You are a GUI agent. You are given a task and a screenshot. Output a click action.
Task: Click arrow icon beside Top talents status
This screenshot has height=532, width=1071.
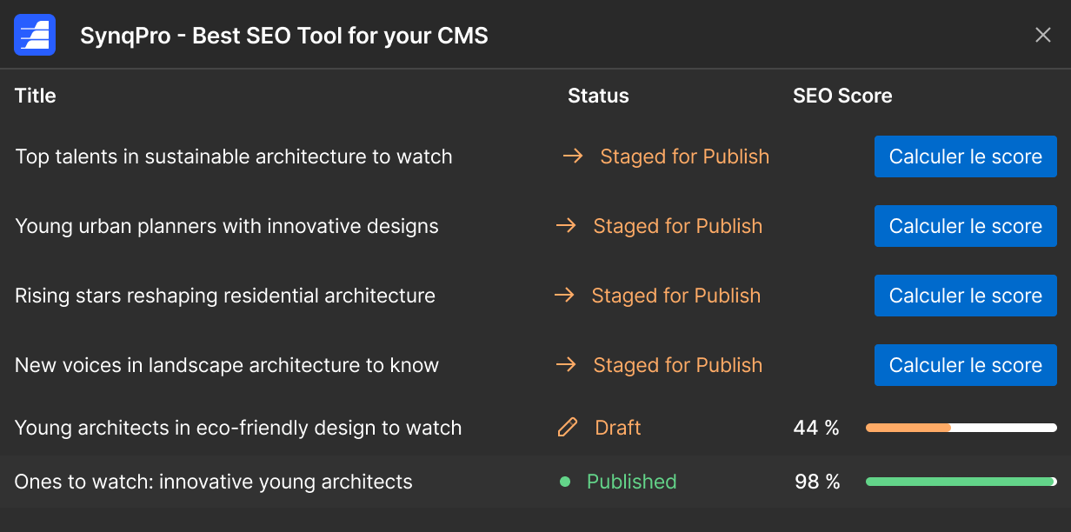tap(572, 156)
